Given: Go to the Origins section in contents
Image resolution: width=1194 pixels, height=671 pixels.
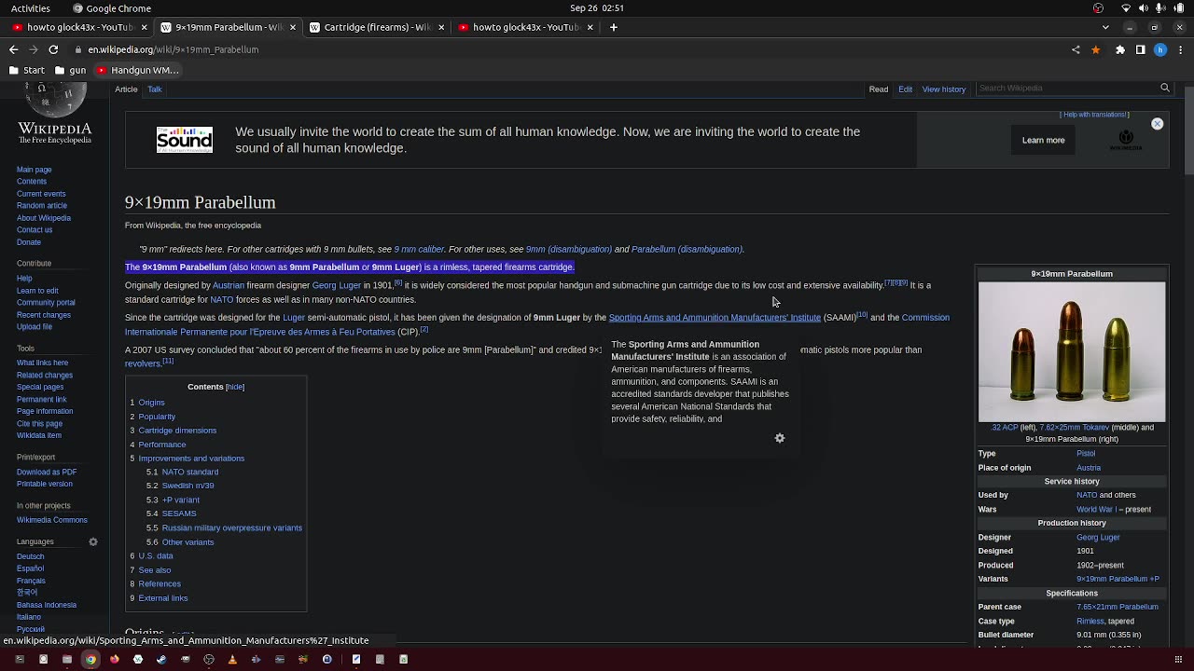Looking at the screenshot, I should coord(151,403).
